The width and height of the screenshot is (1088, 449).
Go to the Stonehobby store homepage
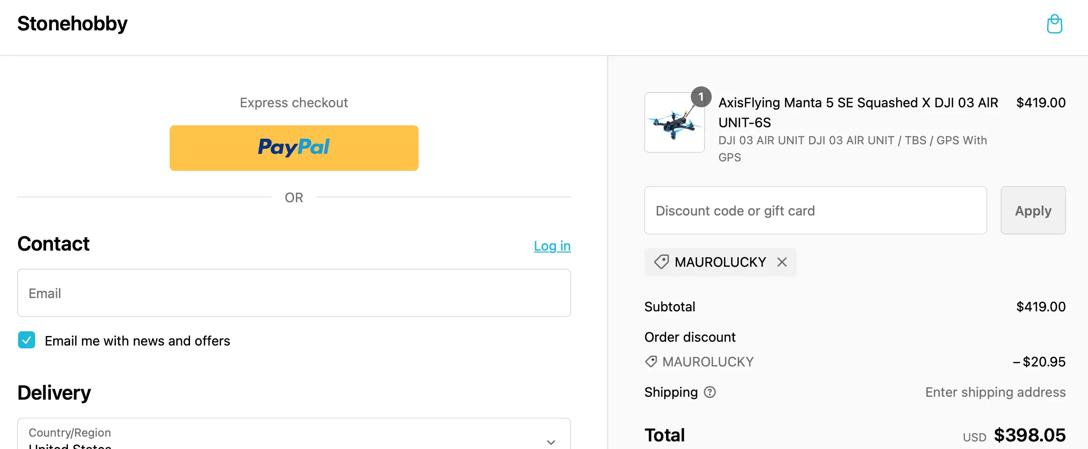(72, 24)
